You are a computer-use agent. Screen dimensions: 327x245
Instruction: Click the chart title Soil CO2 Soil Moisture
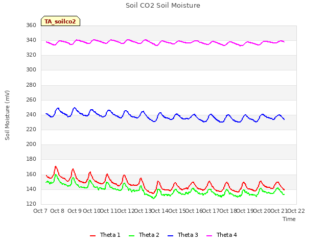(x=163, y=6)
